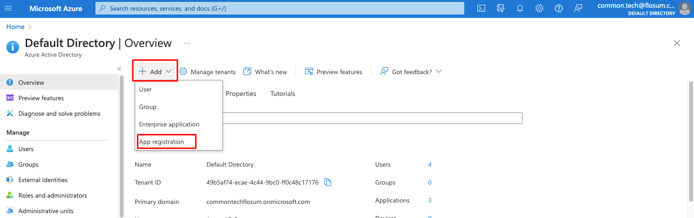The width and height of the screenshot is (694, 218).
Task: Open the Users count link showing 4
Action: coord(430,165)
